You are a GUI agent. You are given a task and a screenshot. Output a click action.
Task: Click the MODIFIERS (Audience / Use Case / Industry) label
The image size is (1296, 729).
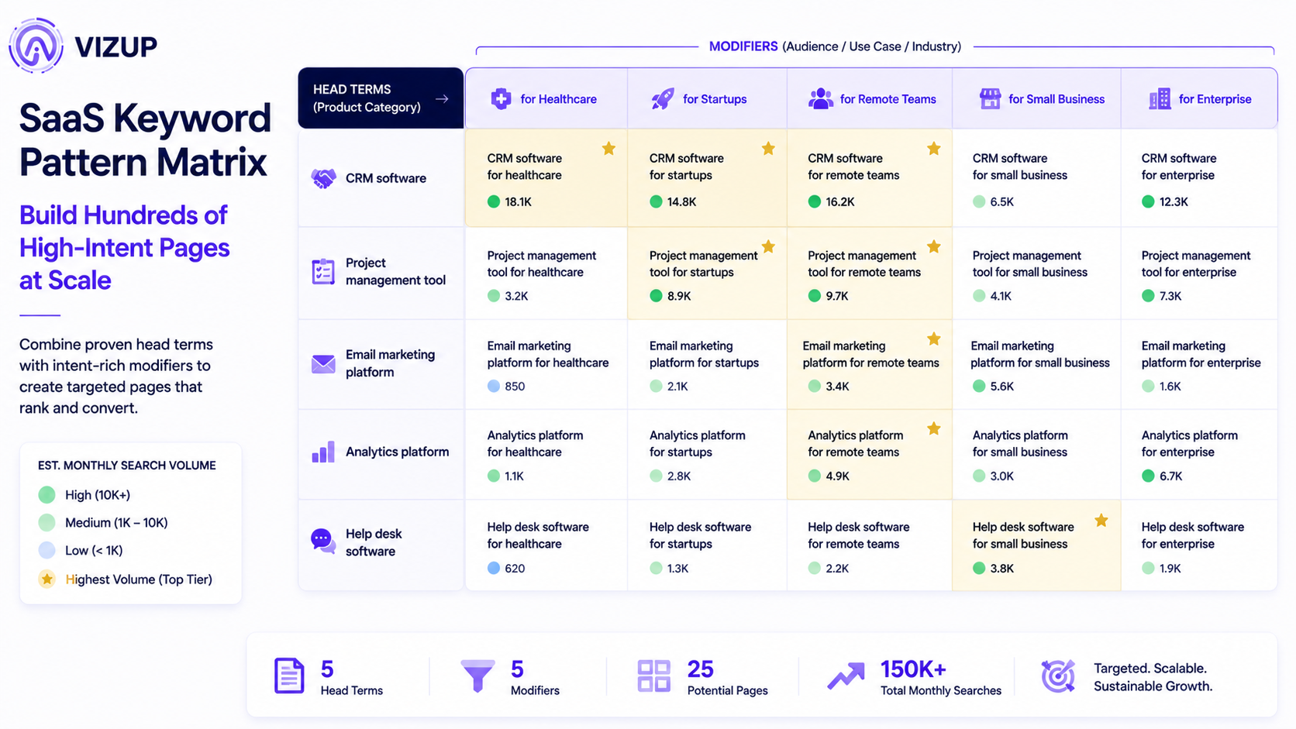(835, 46)
